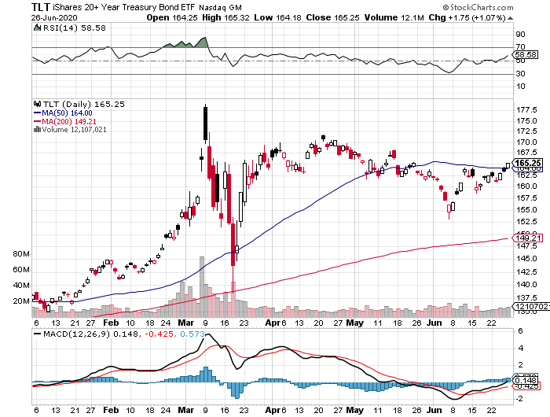Click the TLT (Daily) 165.25 legend text
Screen dimensions: 550x417
pos(84,105)
